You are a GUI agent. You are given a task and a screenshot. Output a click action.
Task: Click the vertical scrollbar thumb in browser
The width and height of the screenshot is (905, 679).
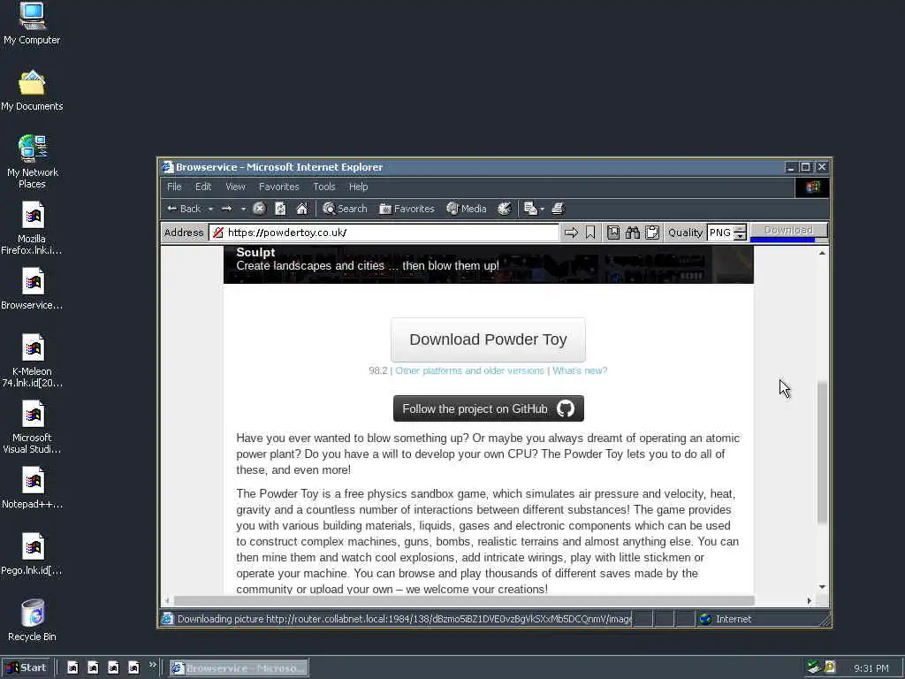click(822, 453)
